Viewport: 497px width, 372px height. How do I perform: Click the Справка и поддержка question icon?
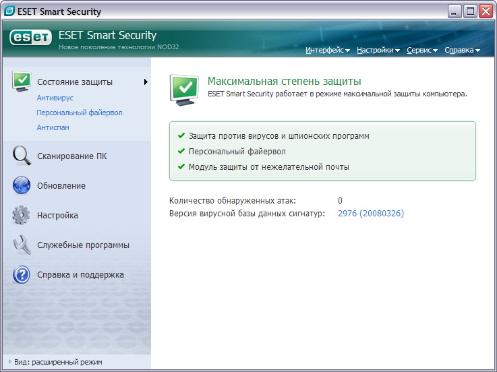pos(22,275)
